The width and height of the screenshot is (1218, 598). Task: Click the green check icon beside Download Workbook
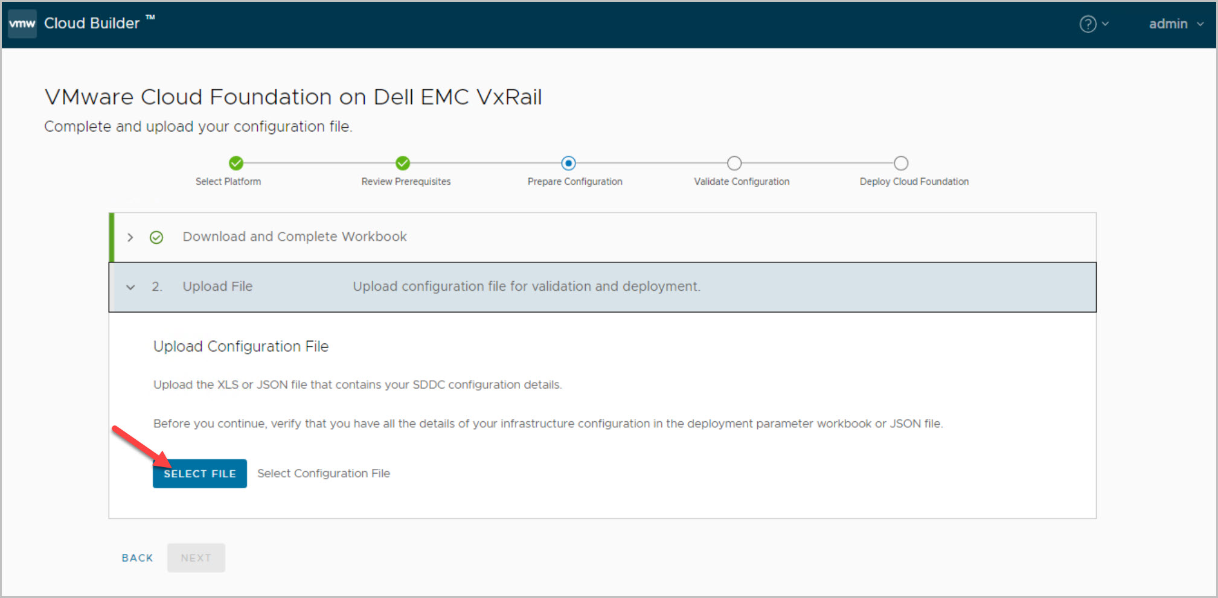click(156, 237)
